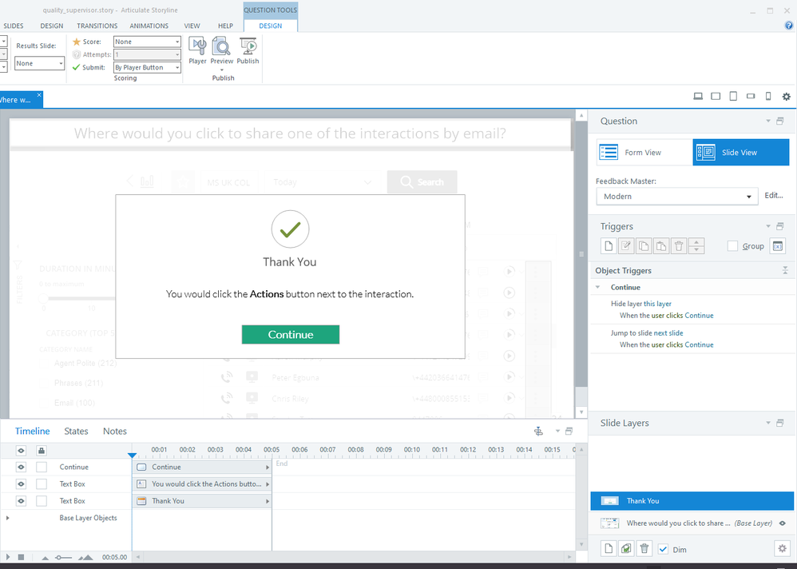
Task: Open the Transitions ribbon tab
Action: click(x=97, y=26)
